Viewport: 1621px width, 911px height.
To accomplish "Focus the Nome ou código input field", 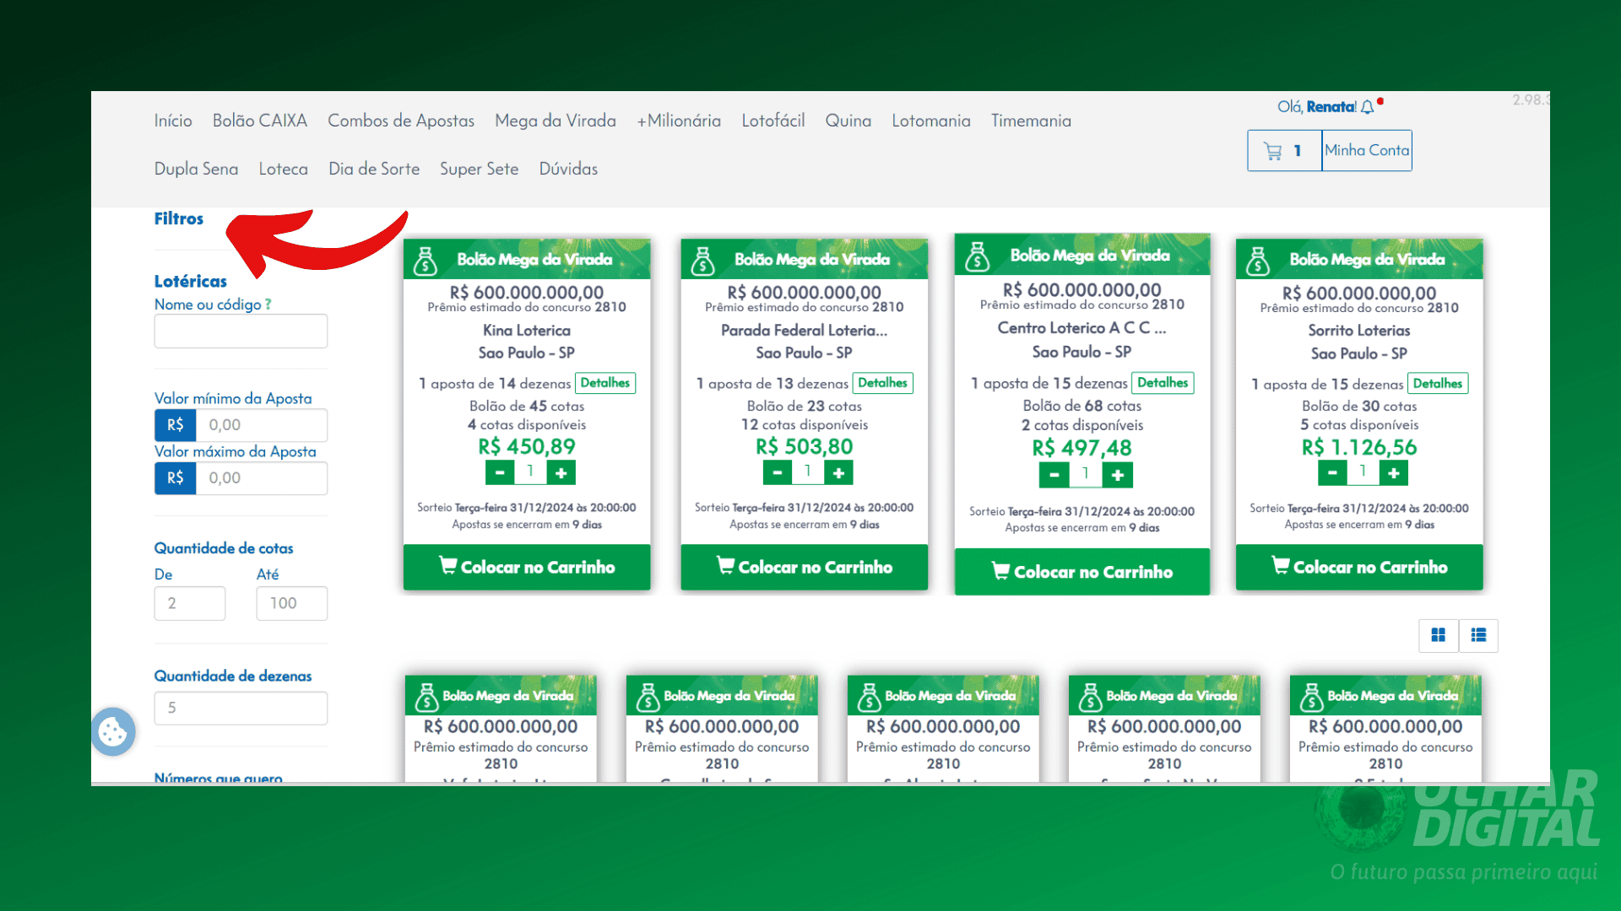I will (241, 332).
